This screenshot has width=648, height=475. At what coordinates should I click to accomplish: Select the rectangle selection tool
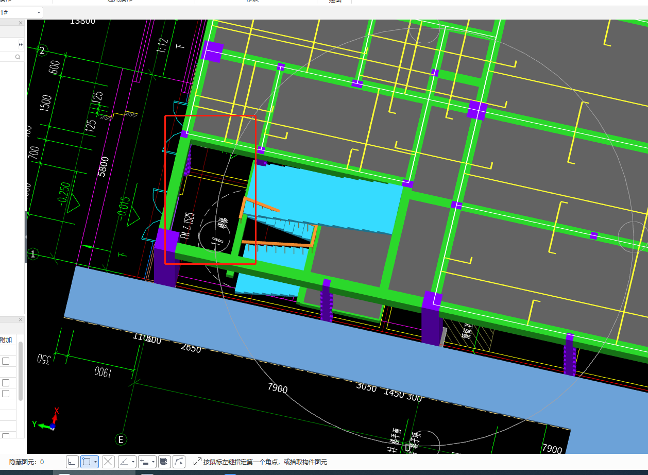click(87, 462)
